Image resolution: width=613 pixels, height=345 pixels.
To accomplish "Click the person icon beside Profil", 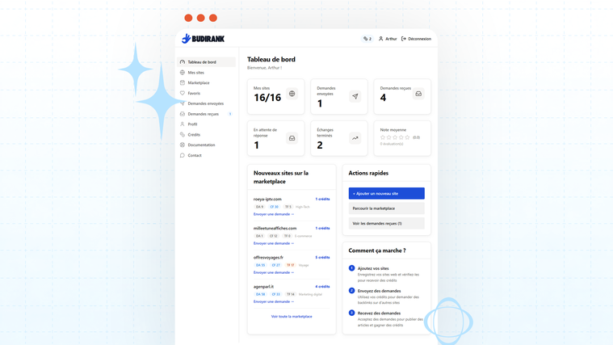I will coord(183,124).
